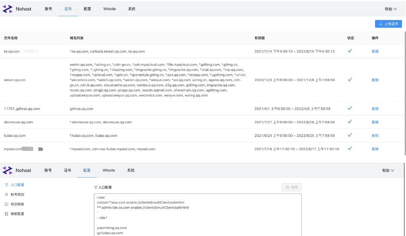Click the green check status of fudao.qq.com row

[349, 135]
